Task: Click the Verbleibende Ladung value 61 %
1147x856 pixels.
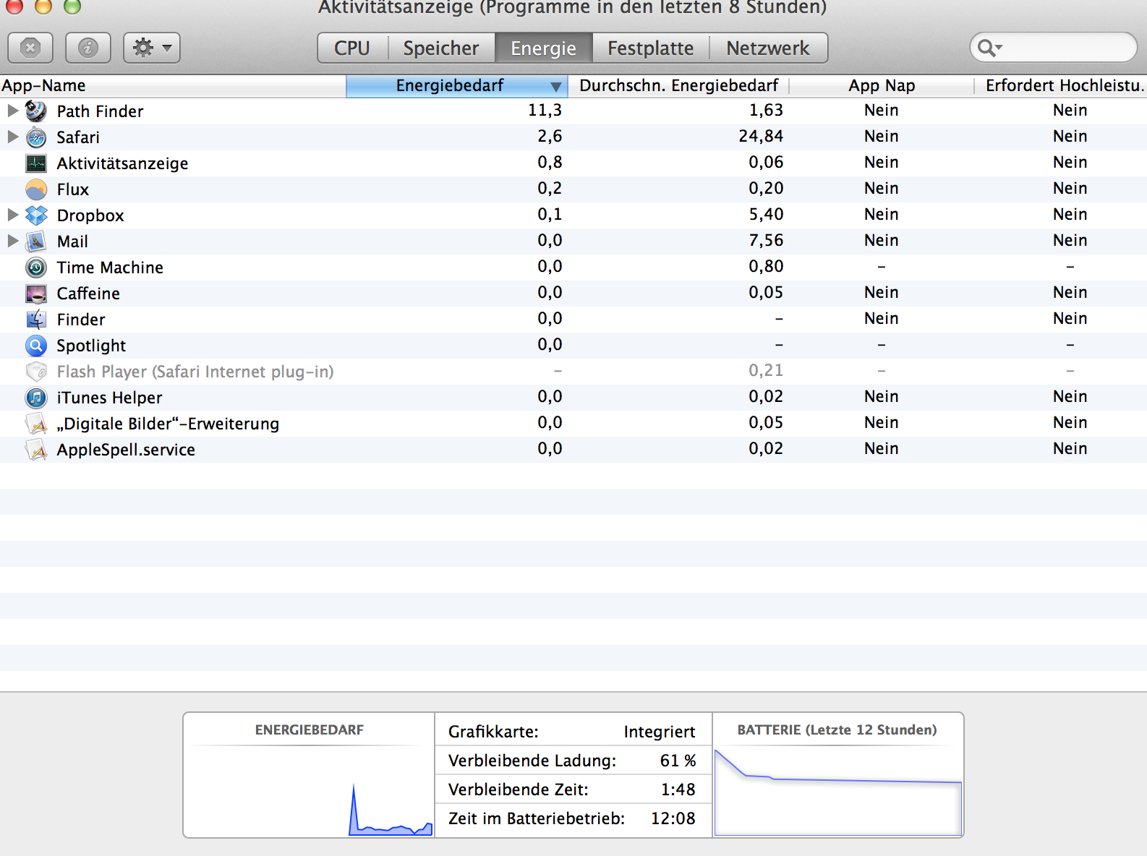Action: [x=678, y=761]
